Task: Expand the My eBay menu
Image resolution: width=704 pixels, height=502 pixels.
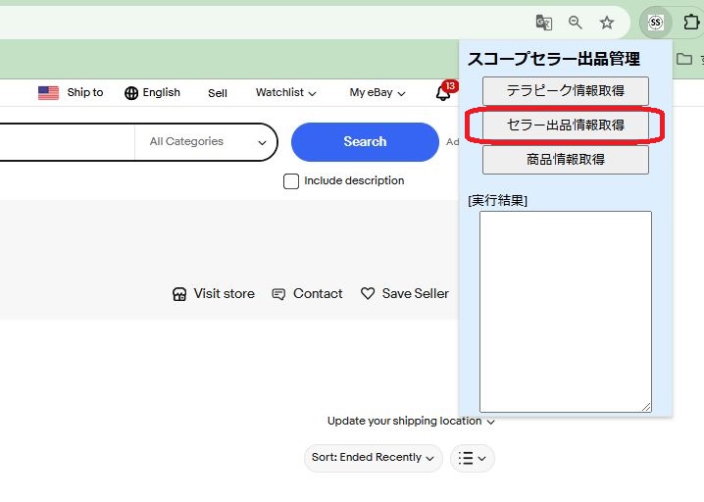Action: coord(377,92)
